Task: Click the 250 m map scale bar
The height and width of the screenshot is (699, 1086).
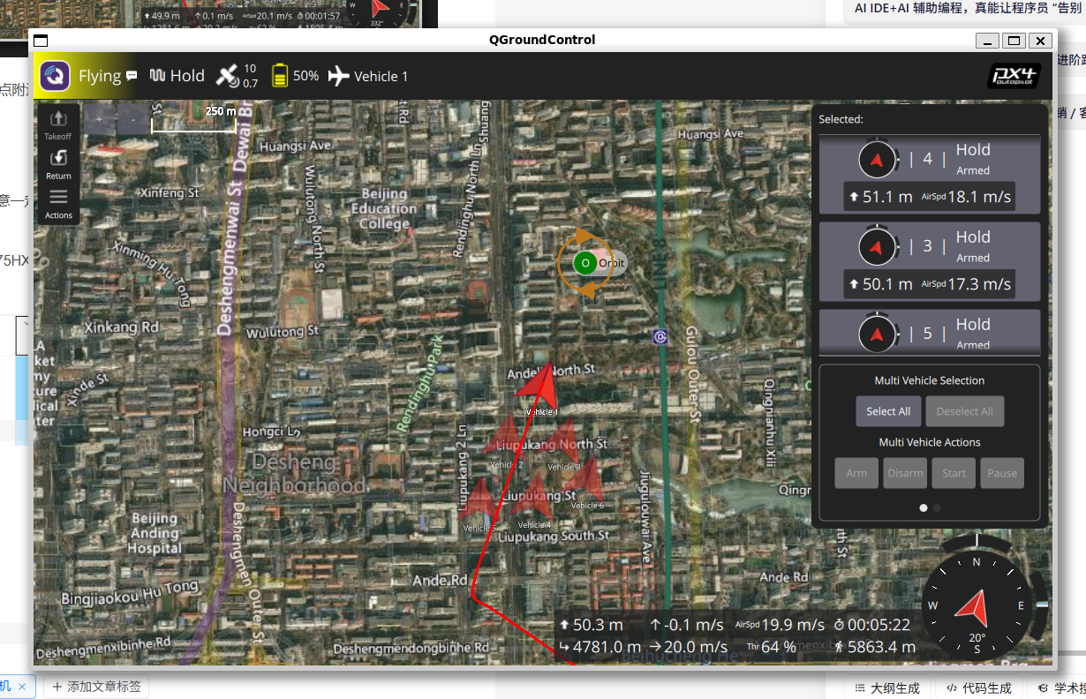Action: pyautogui.click(x=193, y=121)
